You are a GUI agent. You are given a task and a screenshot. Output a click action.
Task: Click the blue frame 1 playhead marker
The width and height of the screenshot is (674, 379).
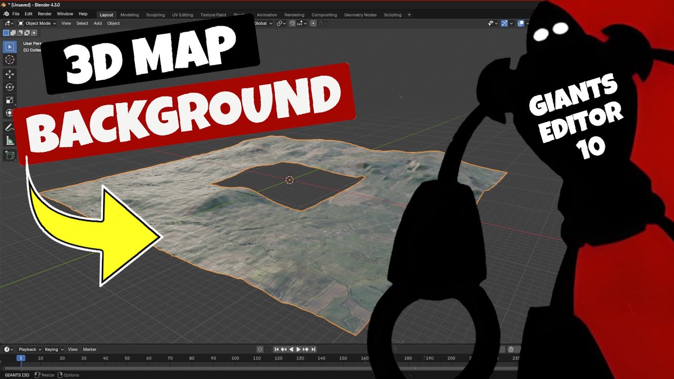(21, 358)
